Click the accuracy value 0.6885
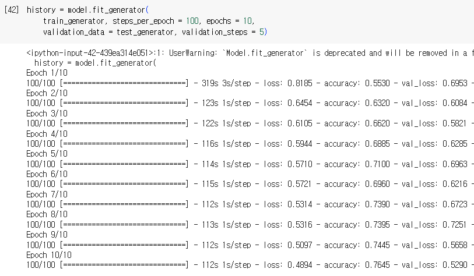Screen dimensions: 474x276 (377, 144)
